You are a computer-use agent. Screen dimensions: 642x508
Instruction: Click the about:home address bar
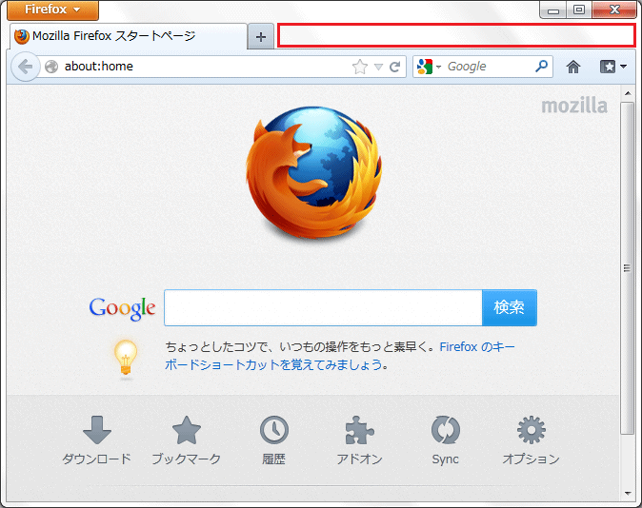[x=205, y=67]
